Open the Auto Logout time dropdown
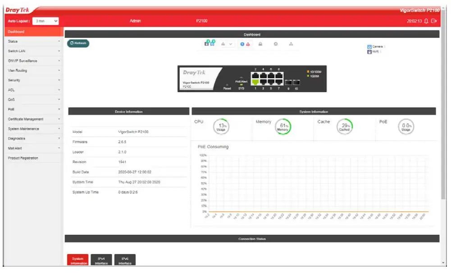The width and height of the screenshot is (451, 273). [46, 21]
